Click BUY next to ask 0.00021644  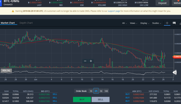point(128,98)
